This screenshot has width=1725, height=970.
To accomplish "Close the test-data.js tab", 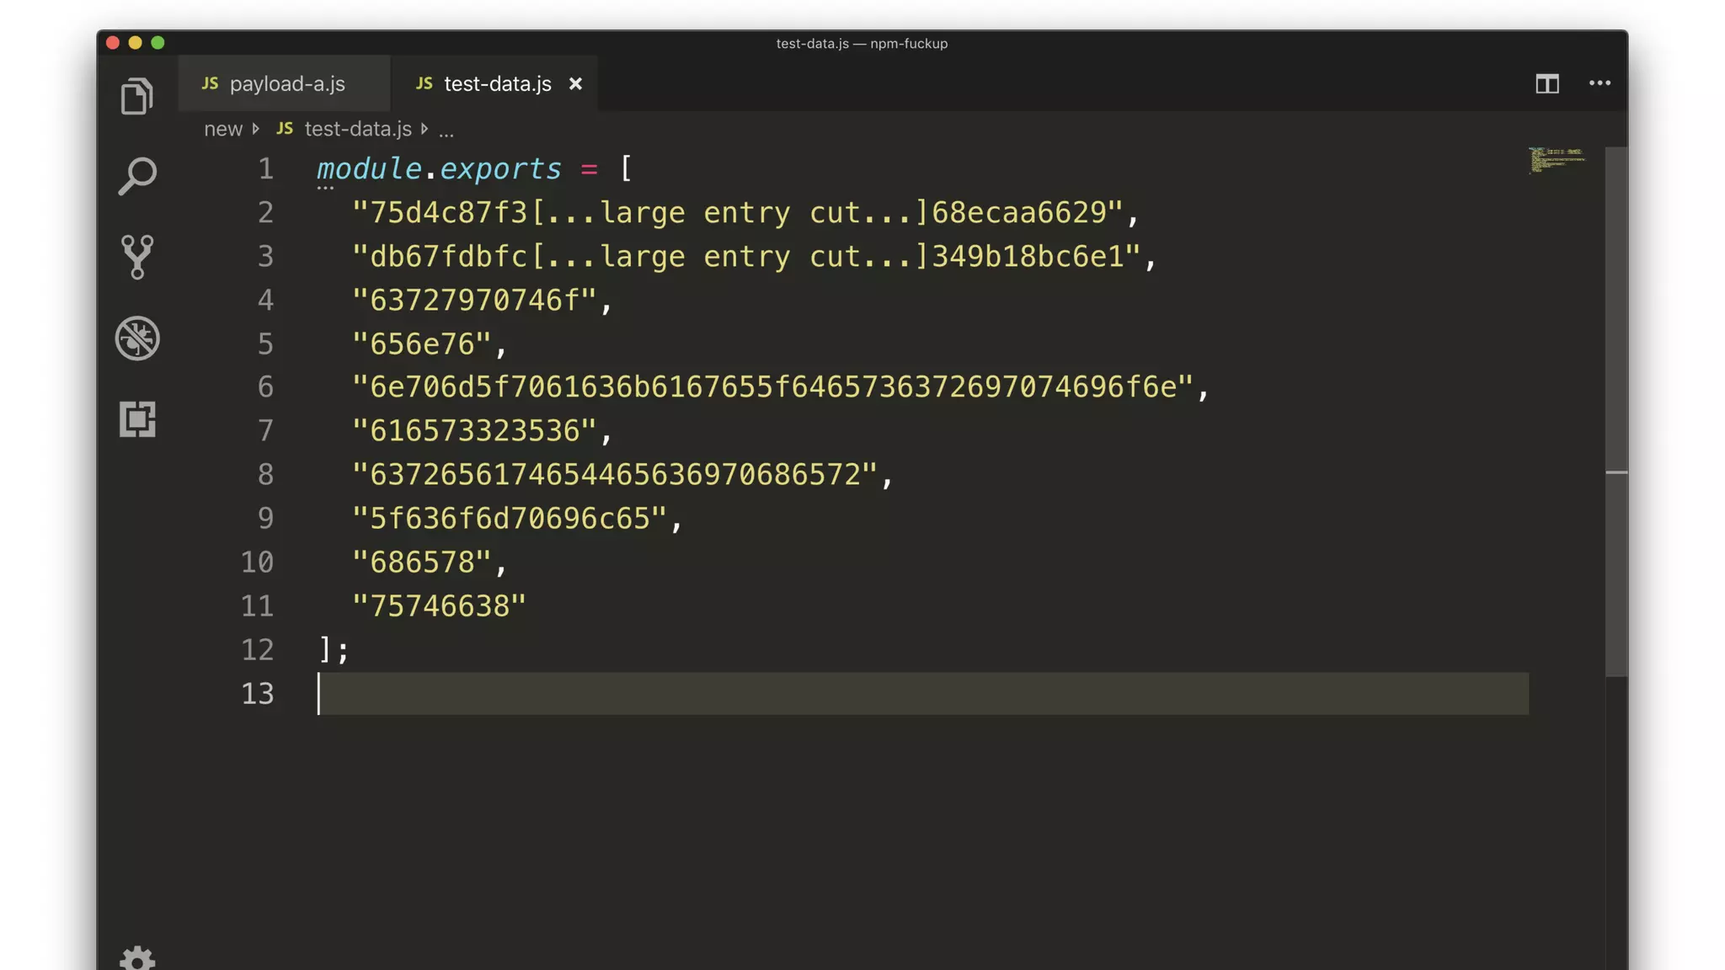I will (x=575, y=84).
